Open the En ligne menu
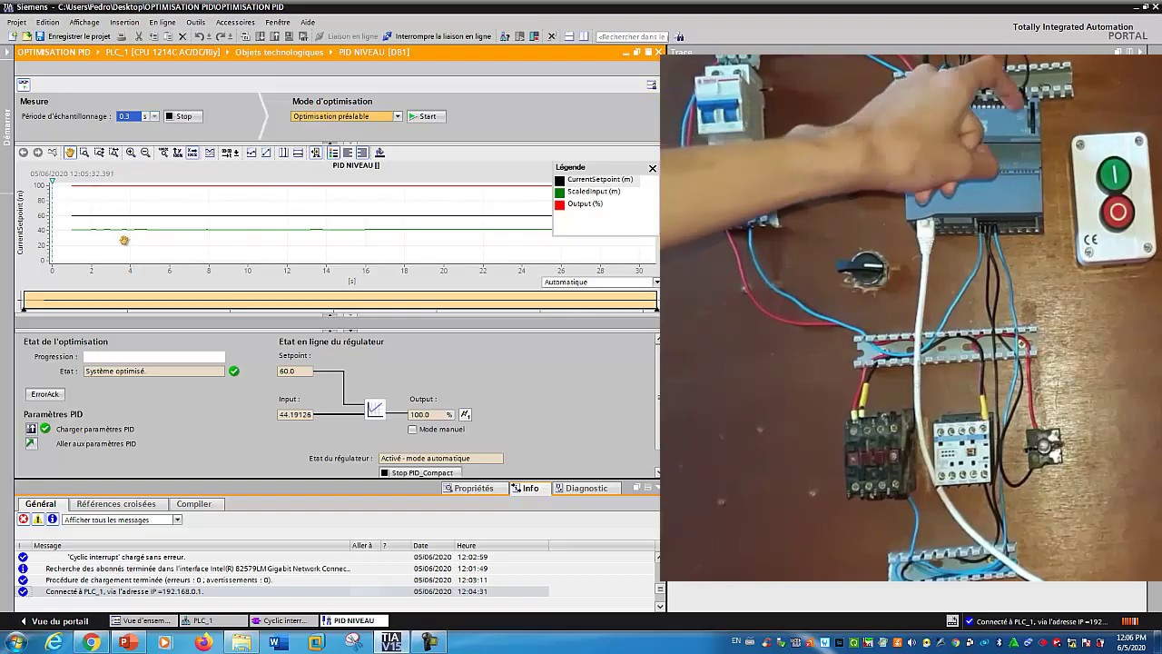 [162, 22]
